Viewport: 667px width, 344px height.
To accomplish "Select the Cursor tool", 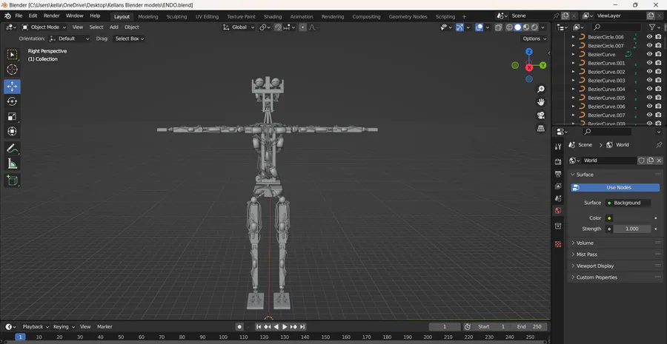I will coord(12,70).
